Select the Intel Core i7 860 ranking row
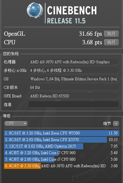 point(61,159)
